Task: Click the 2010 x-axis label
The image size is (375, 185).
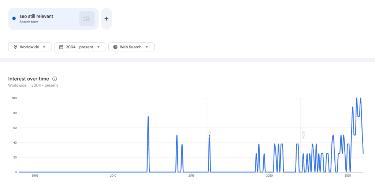Action: 113,176
